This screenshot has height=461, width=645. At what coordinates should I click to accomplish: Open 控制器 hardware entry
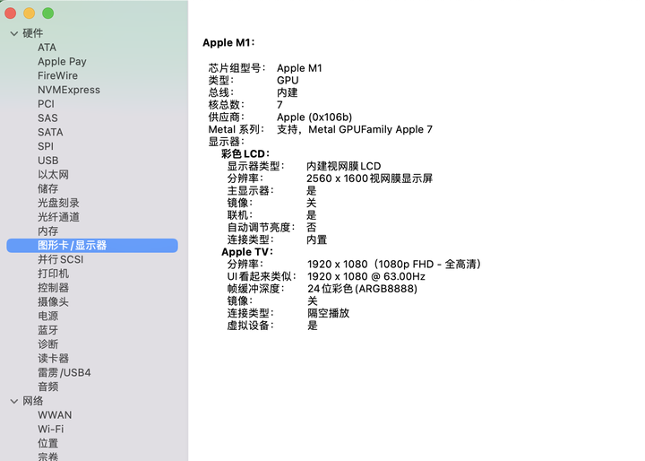[53, 288]
